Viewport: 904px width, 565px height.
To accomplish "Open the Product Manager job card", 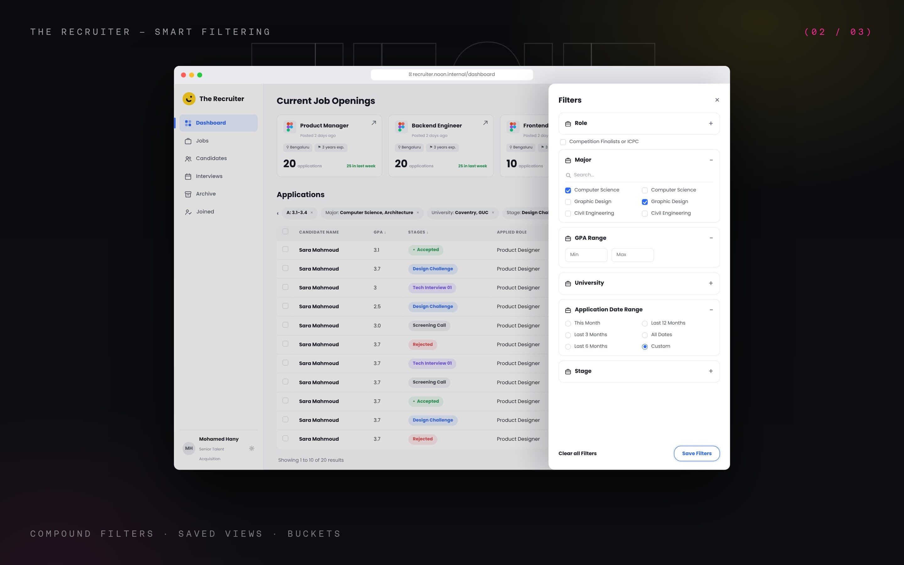I will (x=329, y=146).
